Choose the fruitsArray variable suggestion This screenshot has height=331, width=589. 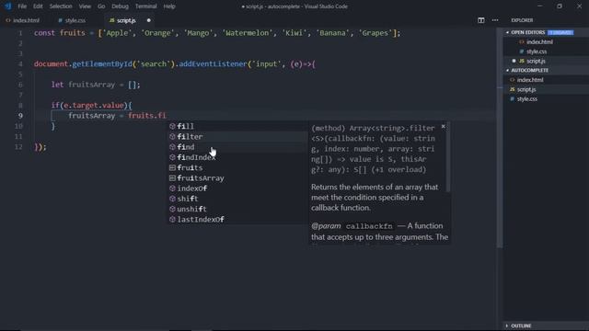point(237,177)
